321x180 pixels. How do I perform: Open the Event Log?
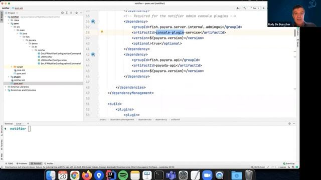point(289,163)
